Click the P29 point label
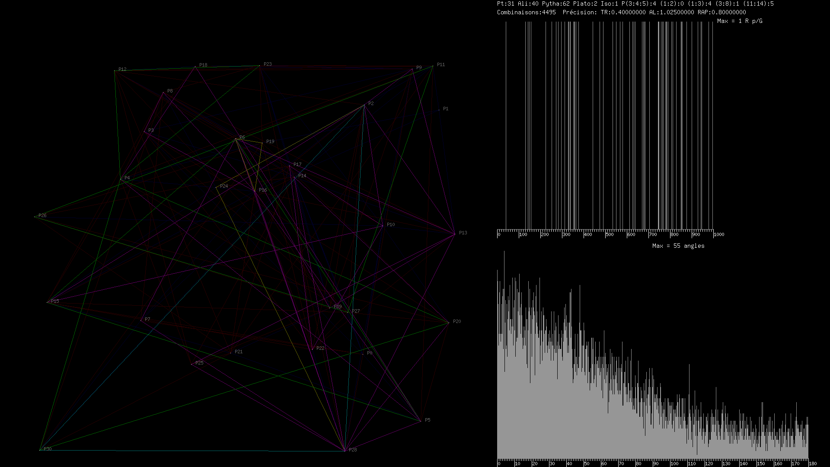This screenshot has width=830, height=467. [x=338, y=307]
